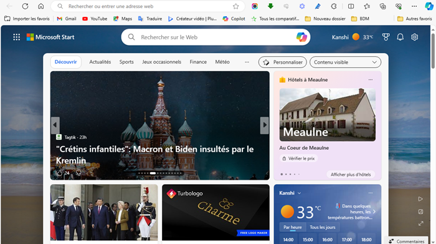
Task: Open the notifications bell
Action: pos(400,37)
